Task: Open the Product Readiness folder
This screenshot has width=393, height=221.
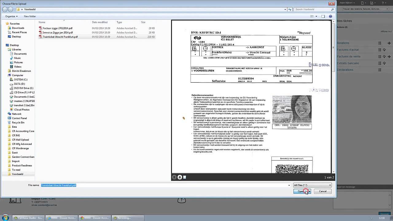Action: click(22, 165)
